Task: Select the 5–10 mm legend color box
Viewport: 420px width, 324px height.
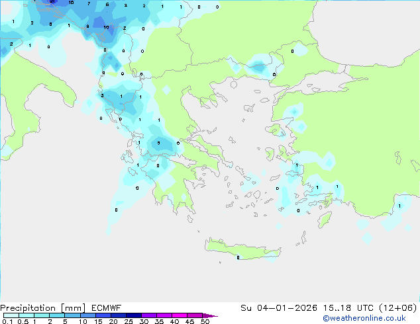Action: (72, 315)
